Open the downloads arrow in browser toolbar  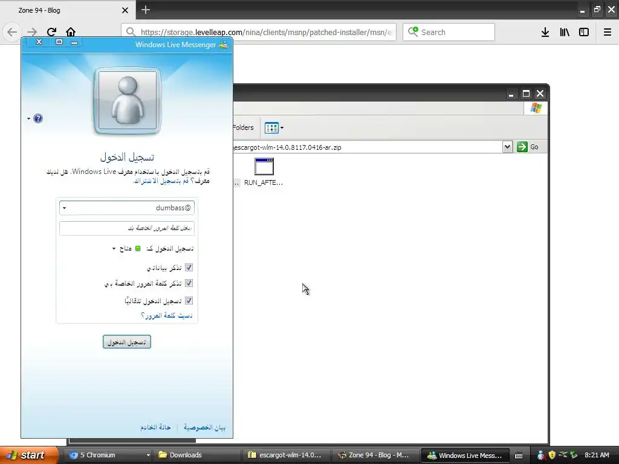click(x=545, y=32)
